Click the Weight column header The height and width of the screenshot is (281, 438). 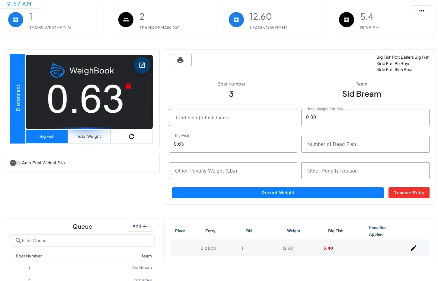click(294, 231)
